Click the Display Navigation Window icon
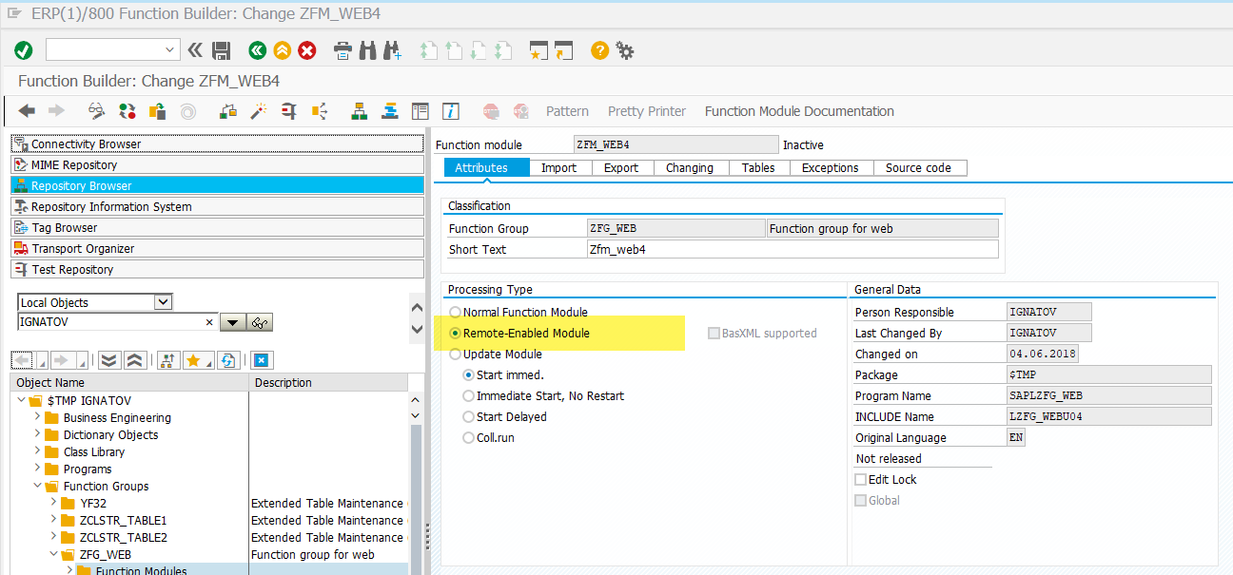1233x575 pixels. pyautogui.click(x=390, y=111)
